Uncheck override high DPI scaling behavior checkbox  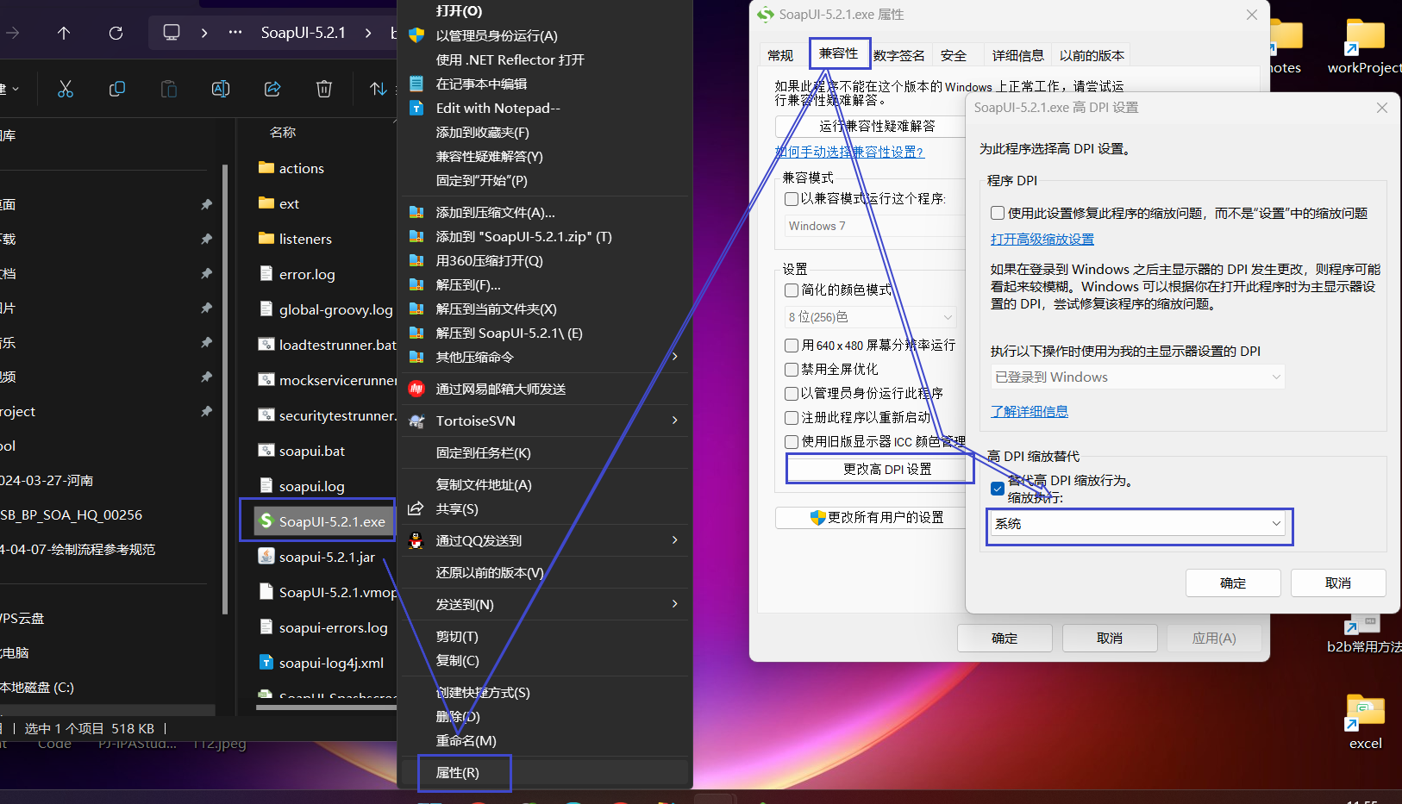[x=998, y=489]
